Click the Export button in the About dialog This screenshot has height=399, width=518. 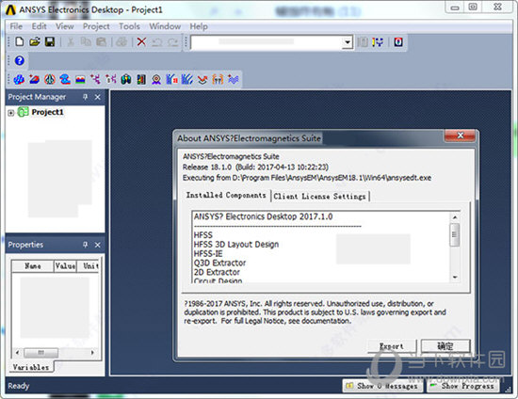[x=392, y=346]
